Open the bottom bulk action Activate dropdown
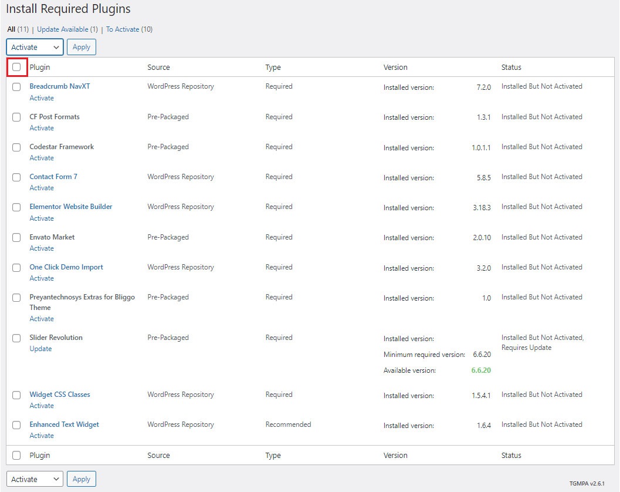Image resolution: width=620 pixels, height=492 pixels. point(35,479)
